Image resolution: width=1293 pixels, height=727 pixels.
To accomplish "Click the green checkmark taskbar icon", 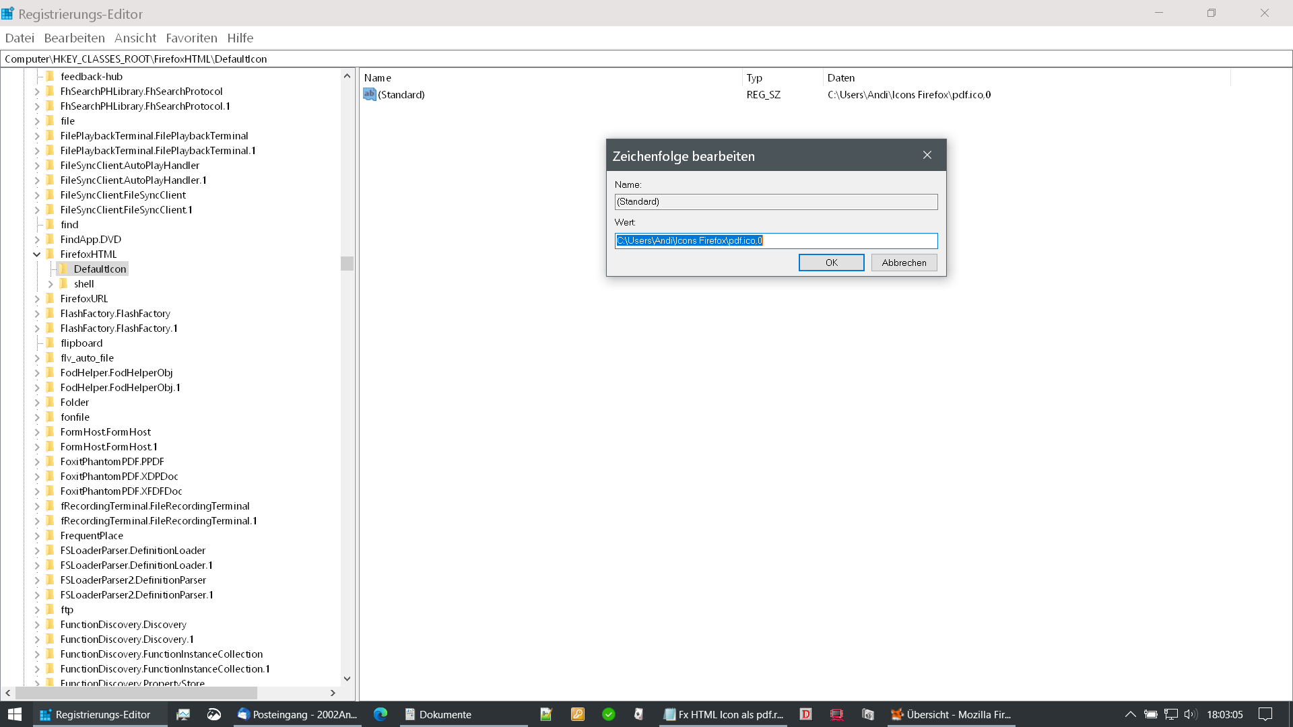I will pos(609,714).
